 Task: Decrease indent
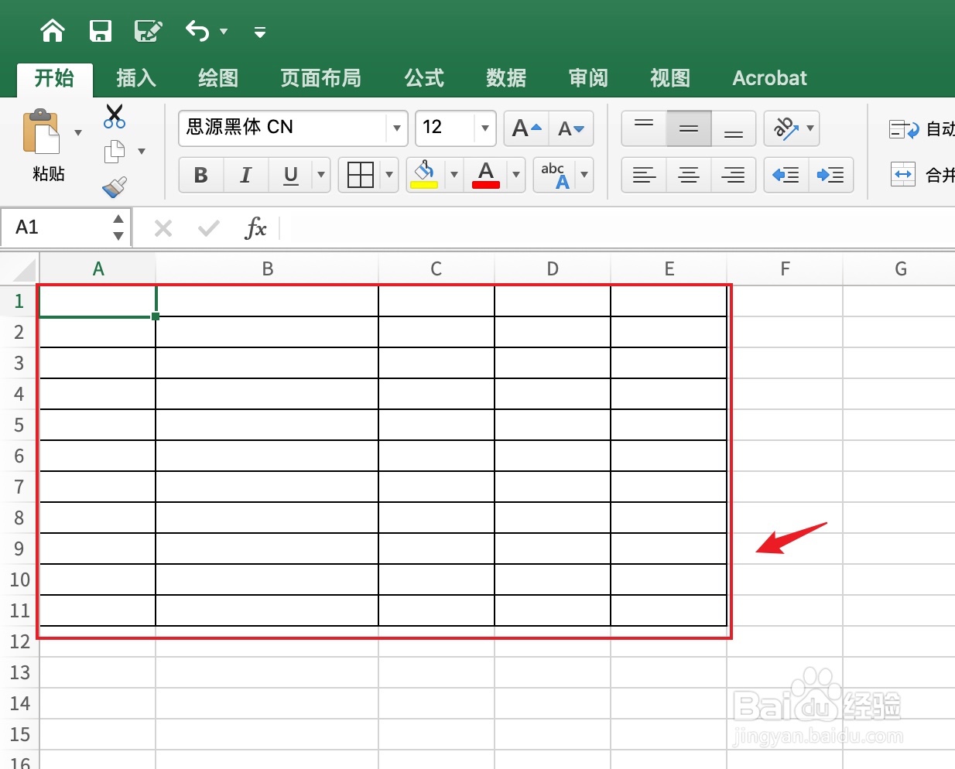tap(786, 175)
